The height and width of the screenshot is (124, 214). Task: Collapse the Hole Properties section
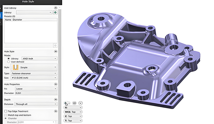coord(55,84)
